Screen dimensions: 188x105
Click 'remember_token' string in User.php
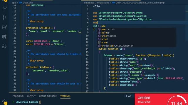[58, 71]
